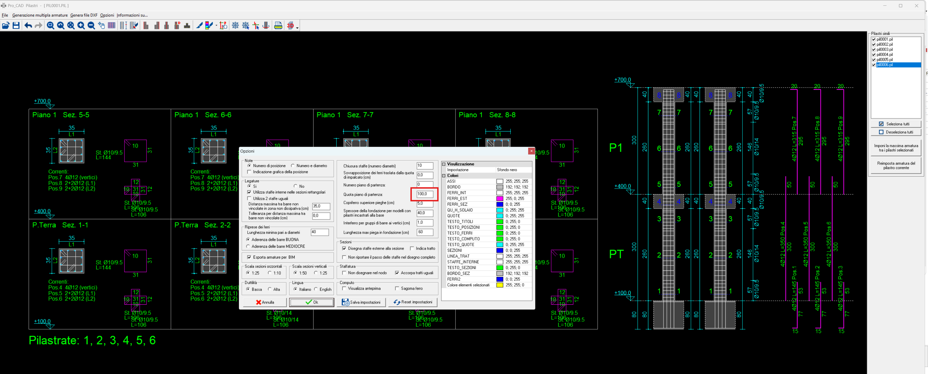Viewport: 928px width, 374px height.
Task: Open the Opzioni menu
Action: (x=107, y=15)
